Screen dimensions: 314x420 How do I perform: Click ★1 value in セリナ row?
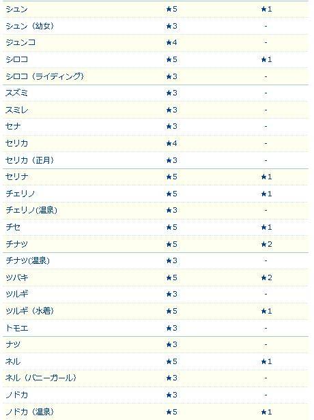(x=266, y=177)
